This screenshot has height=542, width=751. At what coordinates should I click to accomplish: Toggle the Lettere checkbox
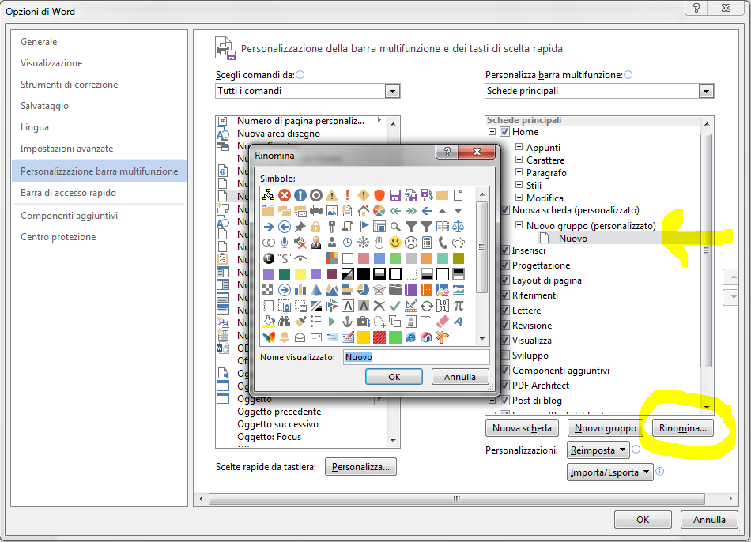coord(504,311)
